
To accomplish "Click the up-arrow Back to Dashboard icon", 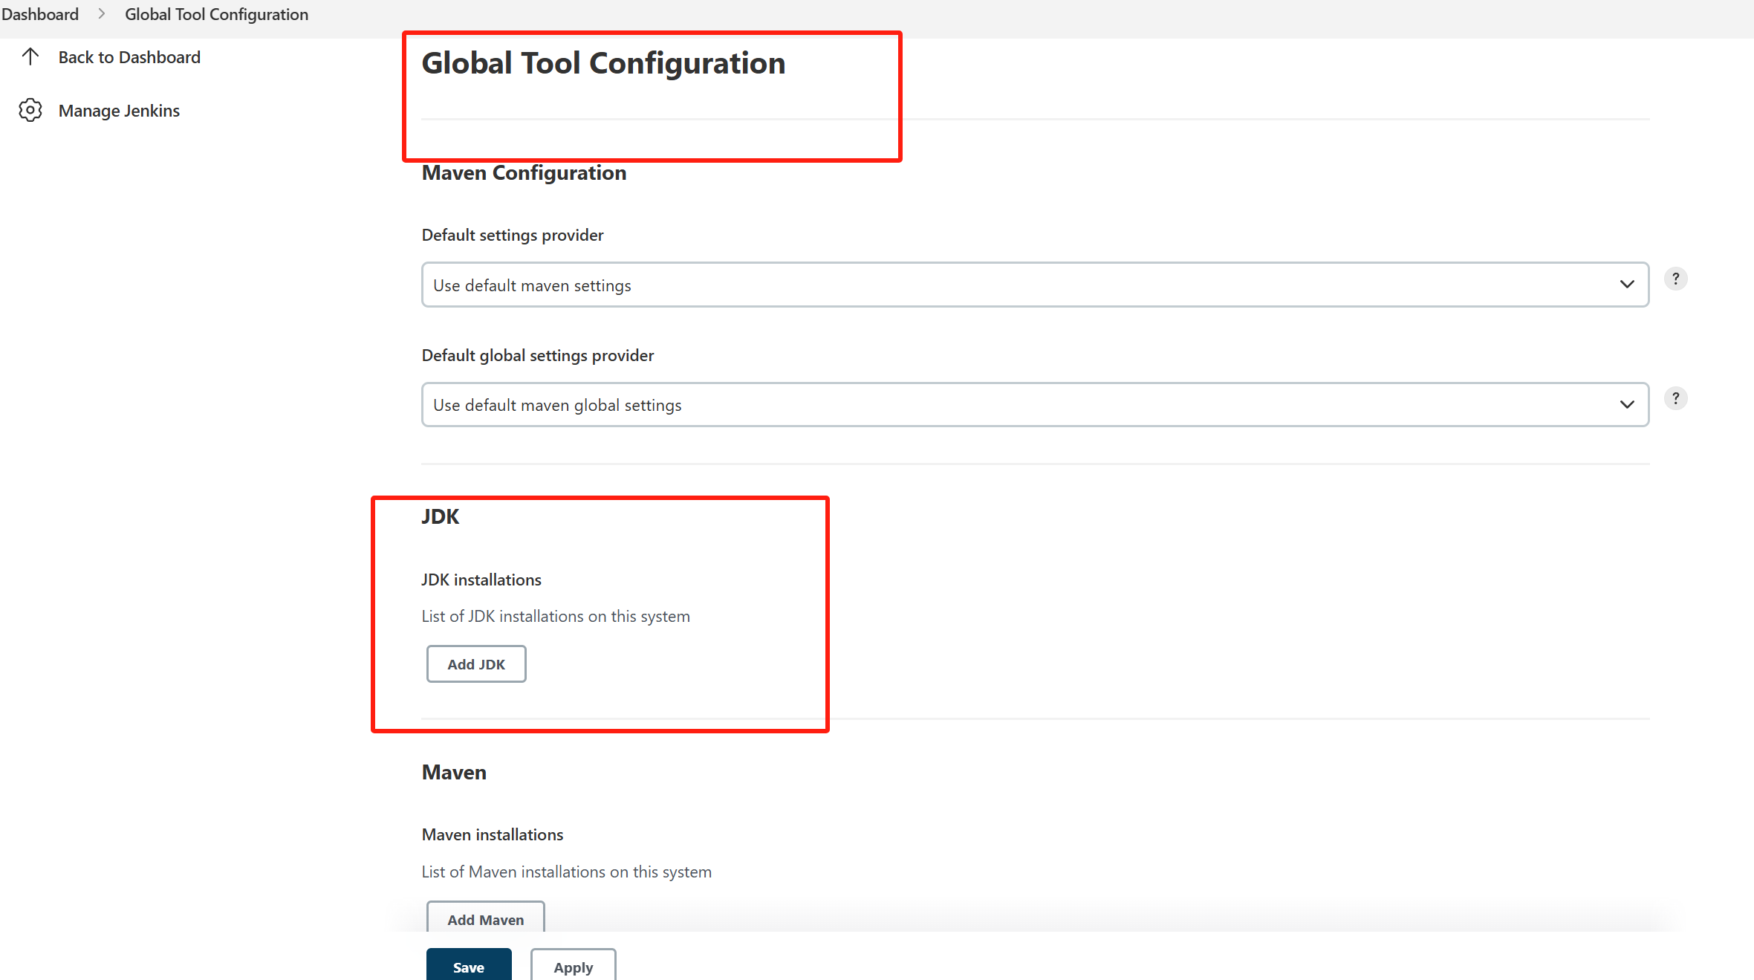I will 30,57.
